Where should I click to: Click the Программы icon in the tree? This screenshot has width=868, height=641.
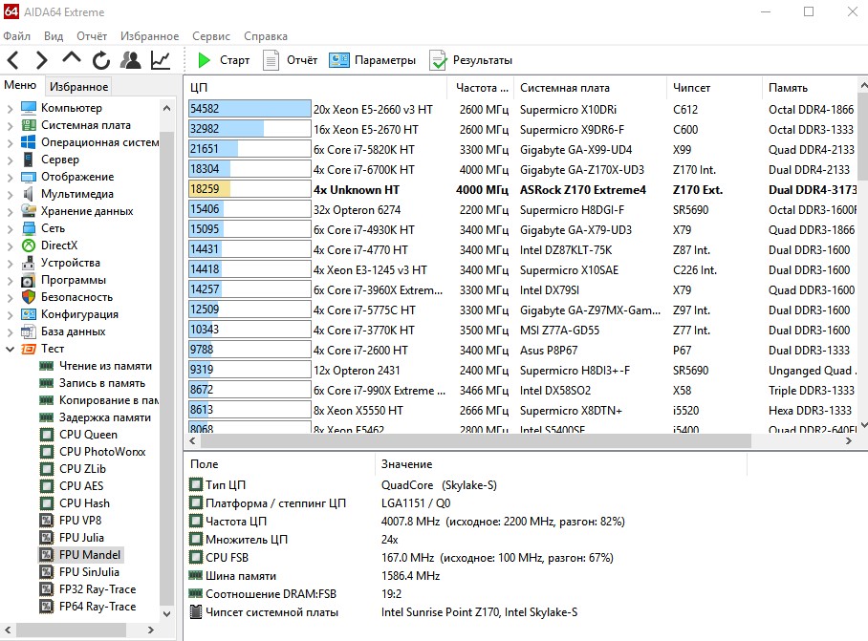coord(29,280)
